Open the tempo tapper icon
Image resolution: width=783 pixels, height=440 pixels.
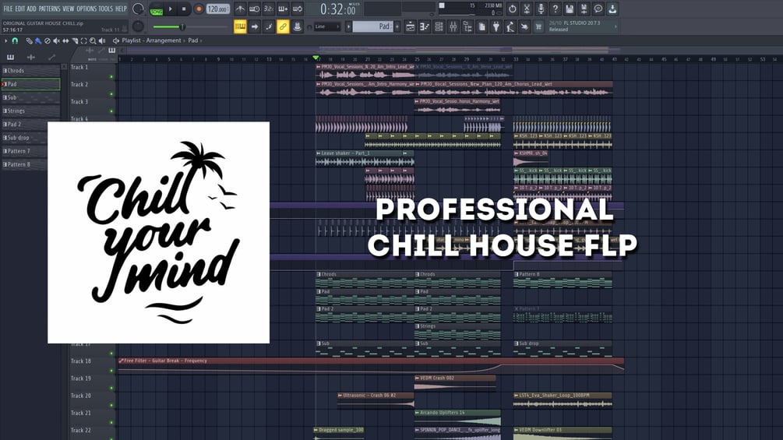(x=510, y=26)
